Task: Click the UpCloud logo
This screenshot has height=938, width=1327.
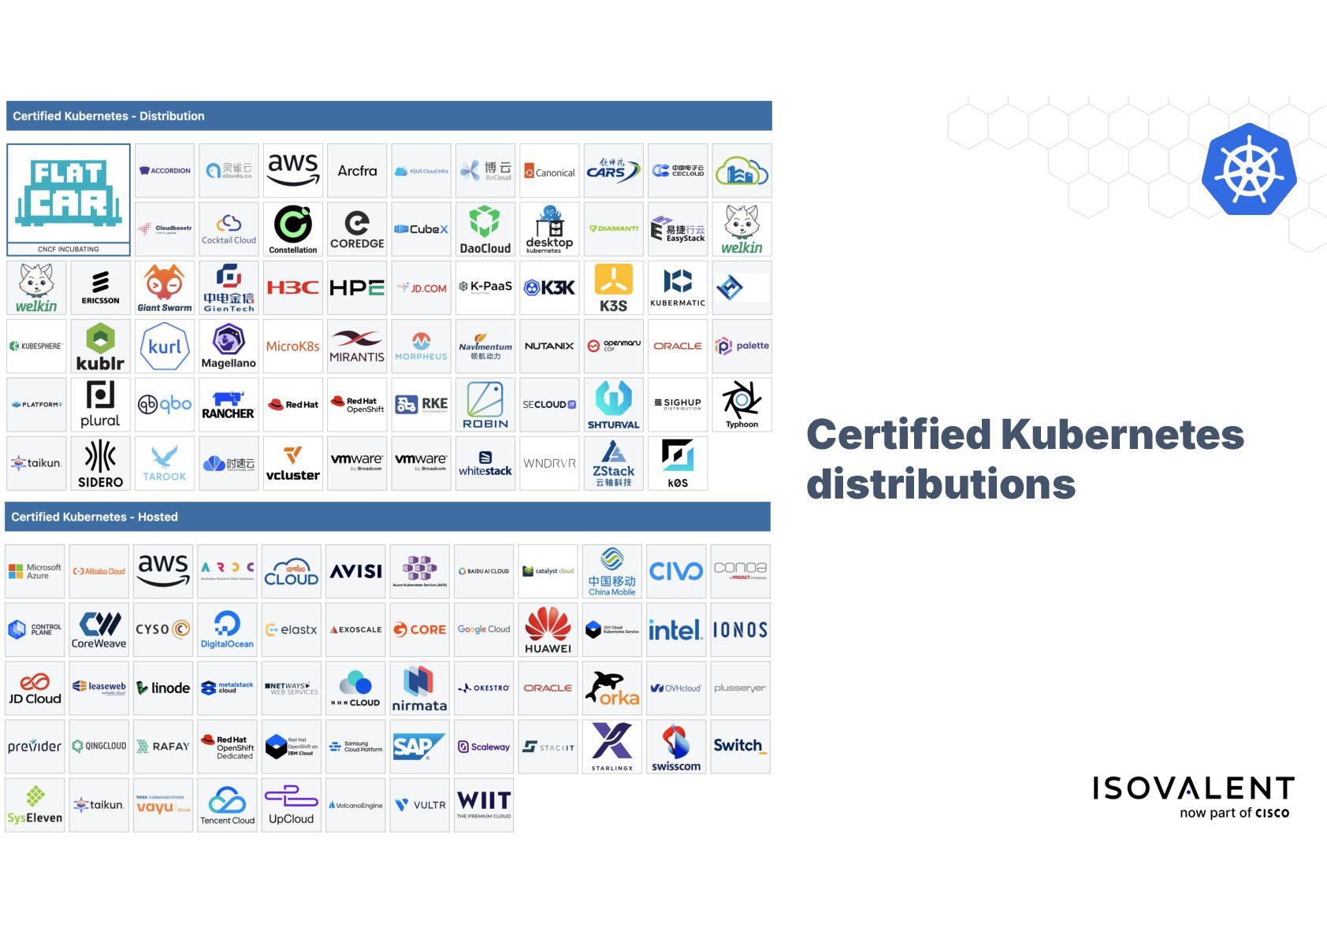Action: [x=292, y=805]
